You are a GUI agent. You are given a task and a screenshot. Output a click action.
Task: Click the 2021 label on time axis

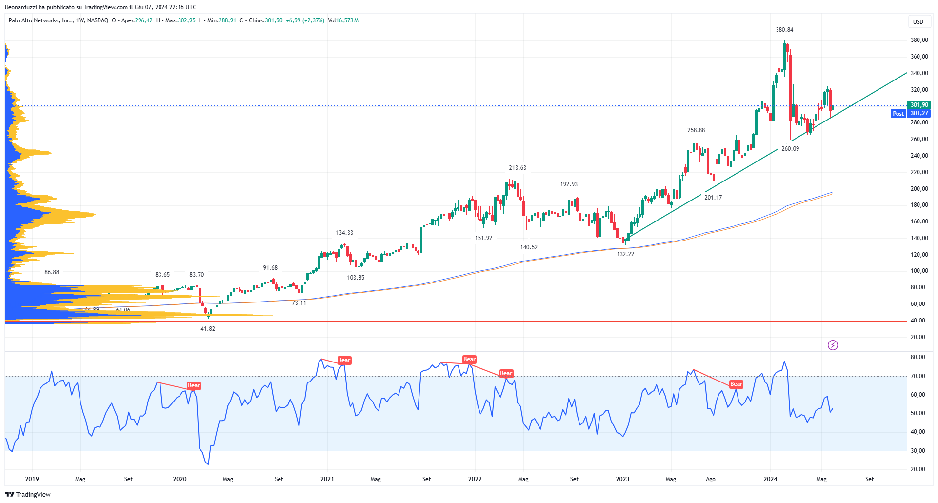[327, 479]
